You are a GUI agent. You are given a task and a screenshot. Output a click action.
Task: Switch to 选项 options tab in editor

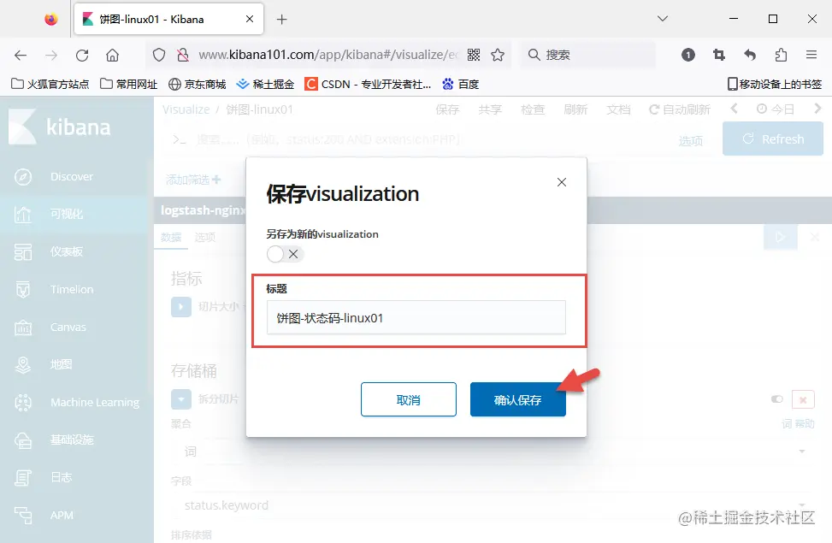point(205,237)
